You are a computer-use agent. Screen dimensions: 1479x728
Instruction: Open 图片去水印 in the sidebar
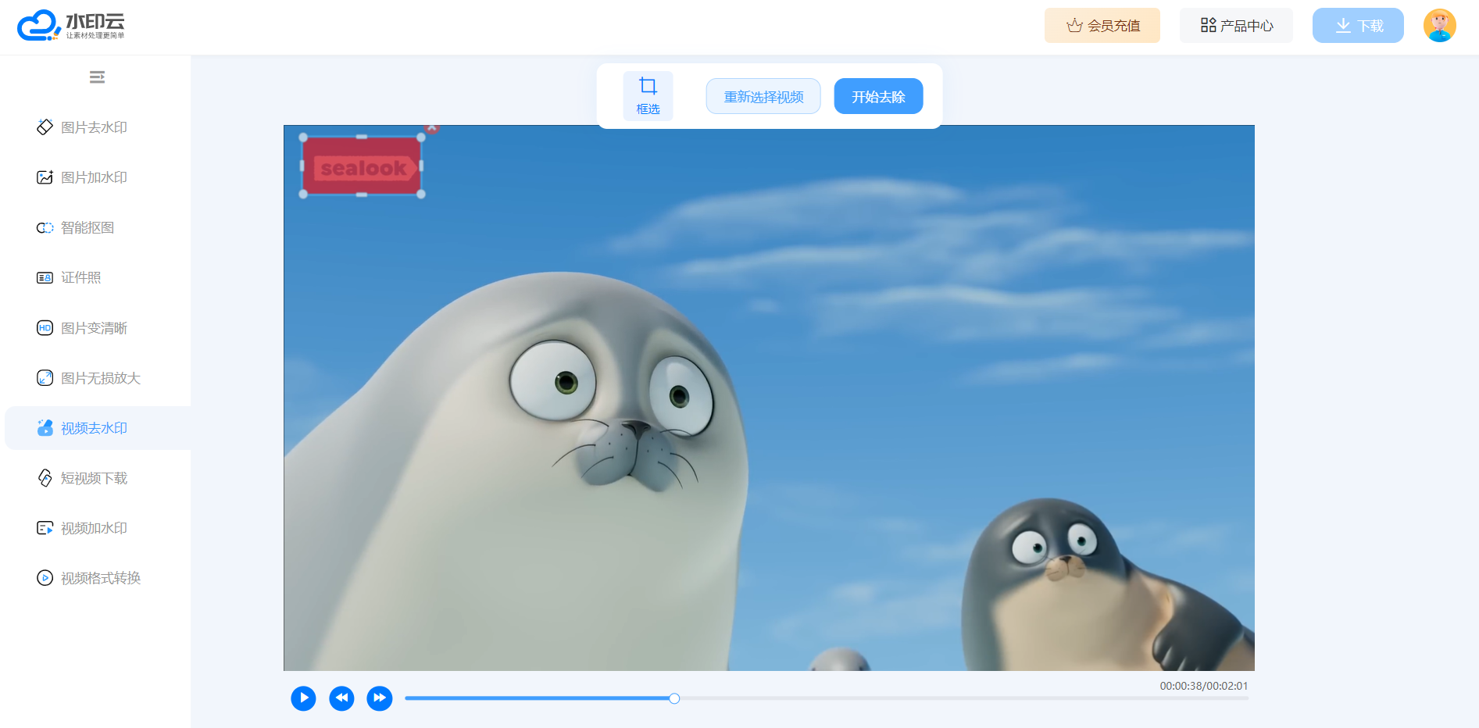[x=93, y=127]
